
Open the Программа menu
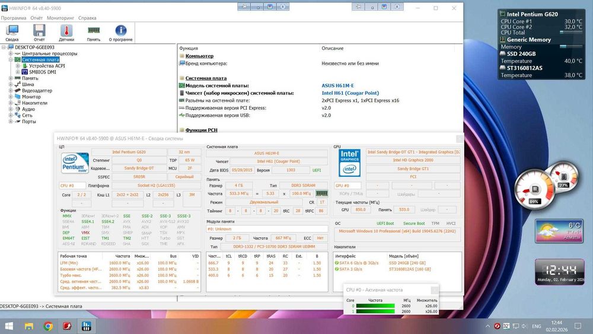(x=14, y=18)
